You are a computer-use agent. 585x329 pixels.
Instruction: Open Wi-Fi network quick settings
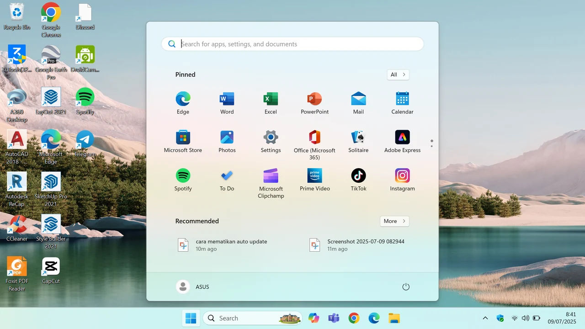(x=515, y=318)
